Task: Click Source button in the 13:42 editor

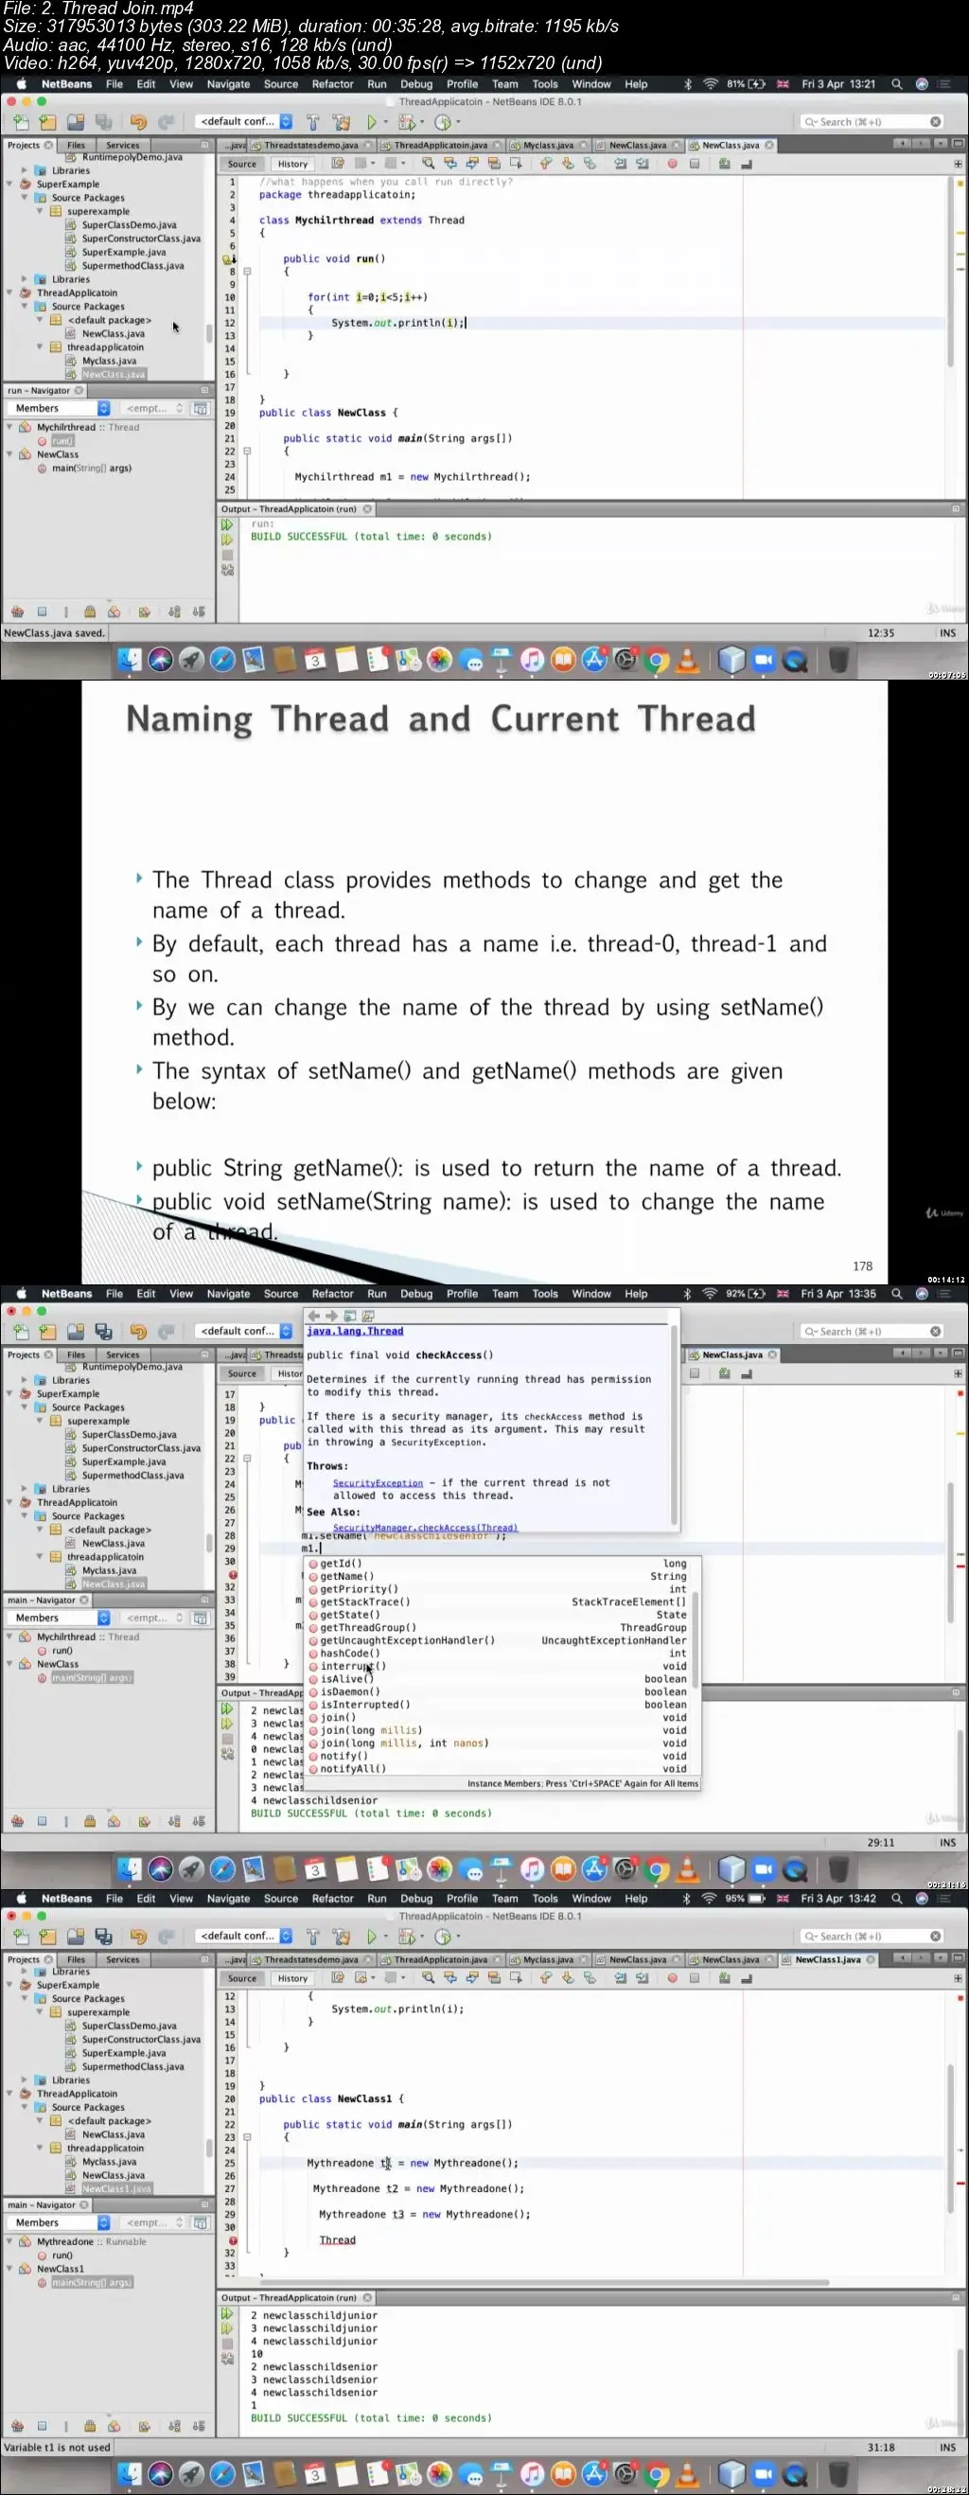Action: pyautogui.click(x=242, y=1979)
